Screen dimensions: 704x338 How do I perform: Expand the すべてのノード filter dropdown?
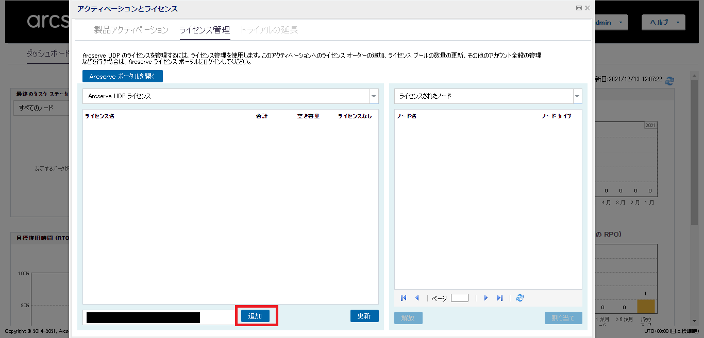pyautogui.click(x=41, y=108)
